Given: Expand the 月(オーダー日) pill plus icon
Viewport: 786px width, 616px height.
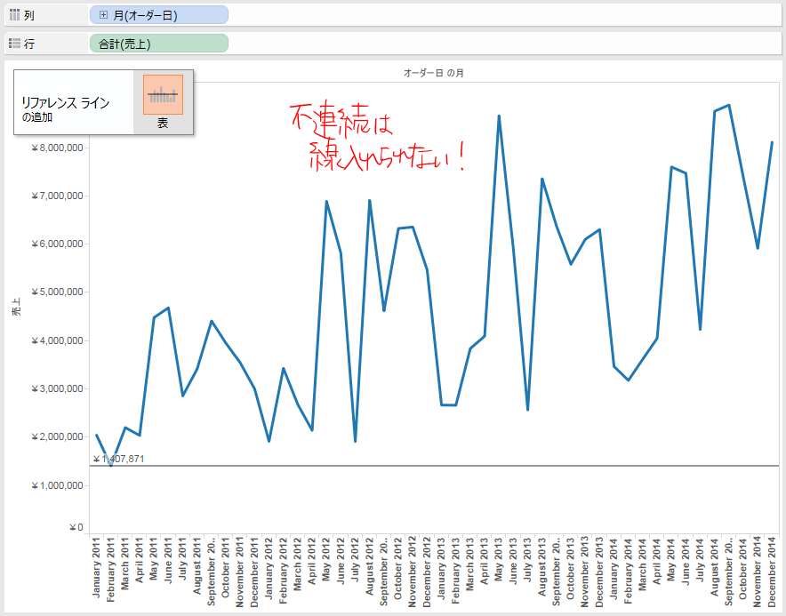Looking at the screenshot, I should 103,15.
